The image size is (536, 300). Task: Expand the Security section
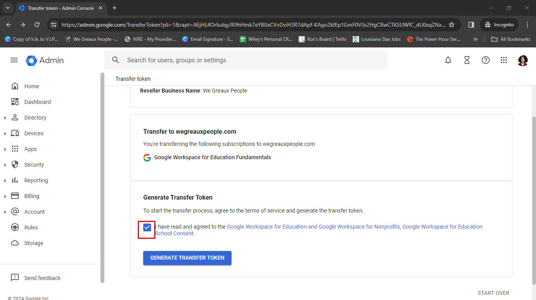click(5, 164)
